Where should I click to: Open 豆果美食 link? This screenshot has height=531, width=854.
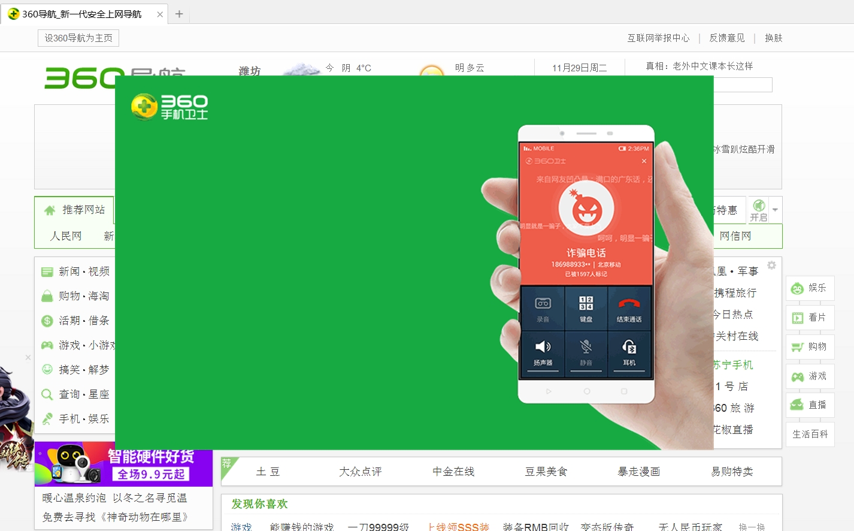[546, 472]
